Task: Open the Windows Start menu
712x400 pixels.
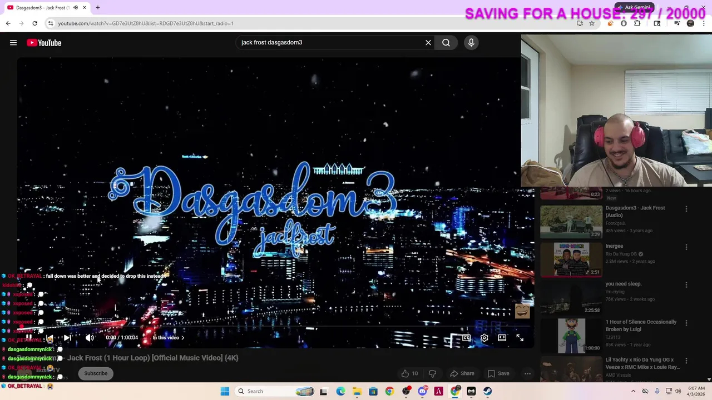Action: click(225, 391)
